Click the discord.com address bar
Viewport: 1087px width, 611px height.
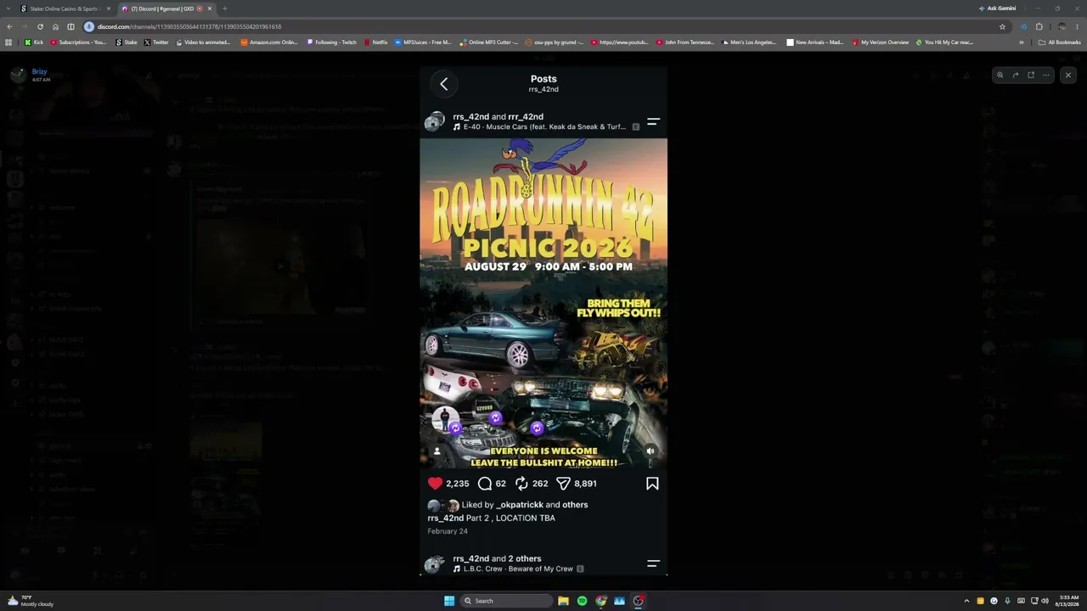543,26
